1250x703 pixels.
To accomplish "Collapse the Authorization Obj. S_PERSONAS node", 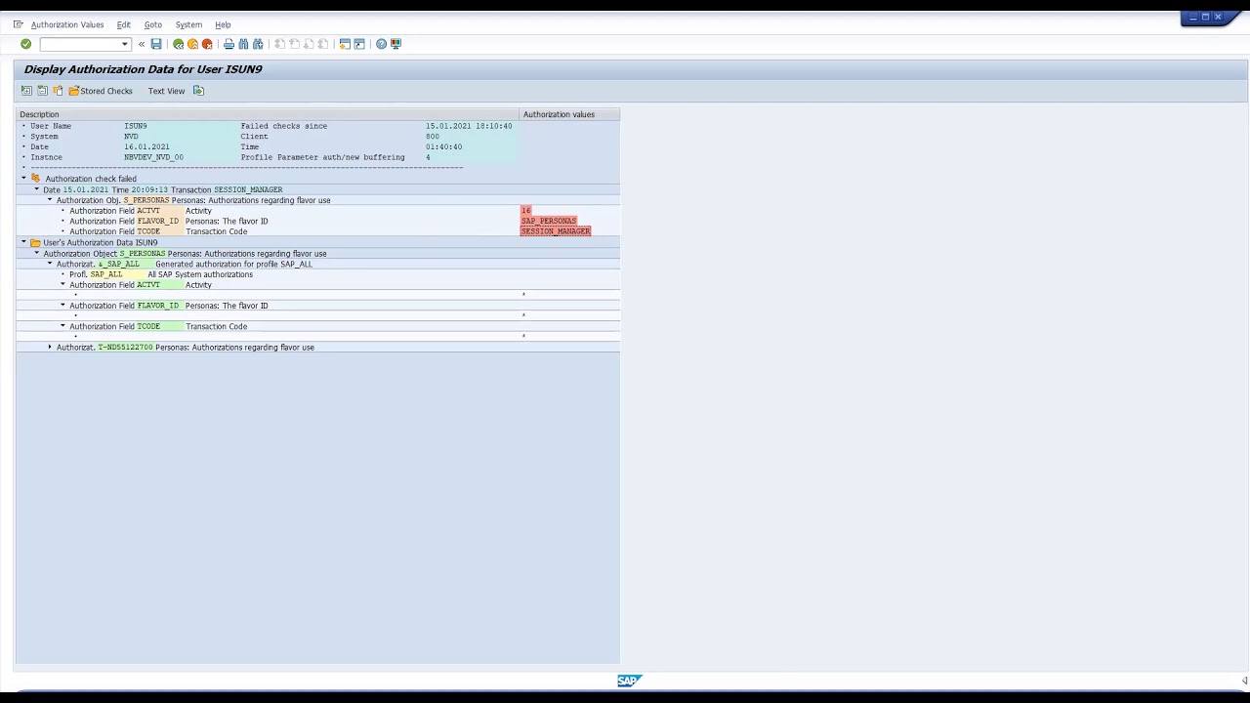I will pos(50,200).
